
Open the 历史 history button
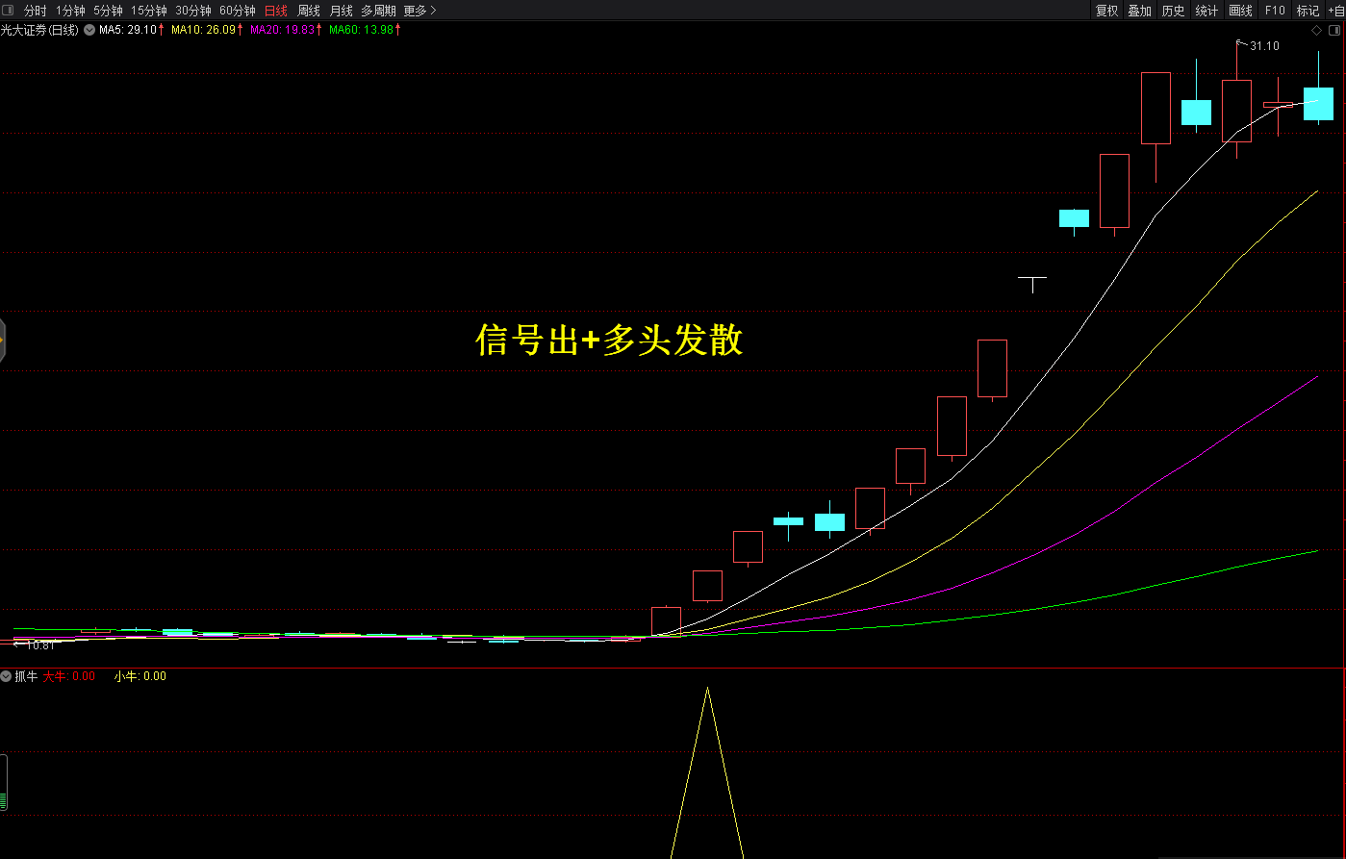[x=1173, y=11]
